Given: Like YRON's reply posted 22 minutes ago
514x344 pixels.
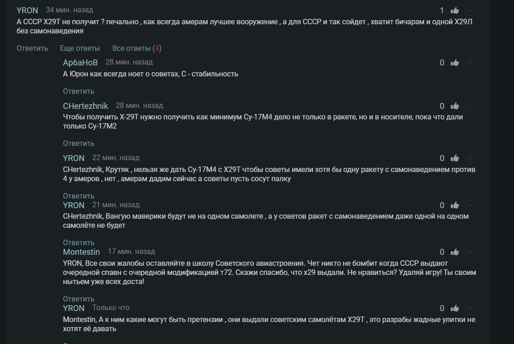Looking at the screenshot, I should coord(455,158).
